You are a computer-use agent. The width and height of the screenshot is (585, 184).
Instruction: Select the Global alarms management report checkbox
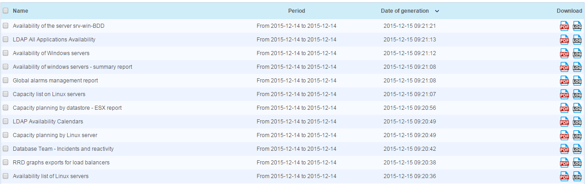6,81
